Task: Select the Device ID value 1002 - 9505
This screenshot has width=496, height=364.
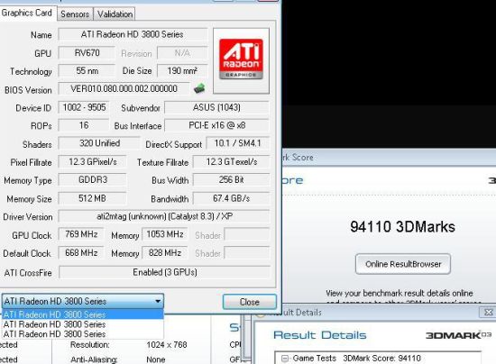Action: tap(84, 107)
